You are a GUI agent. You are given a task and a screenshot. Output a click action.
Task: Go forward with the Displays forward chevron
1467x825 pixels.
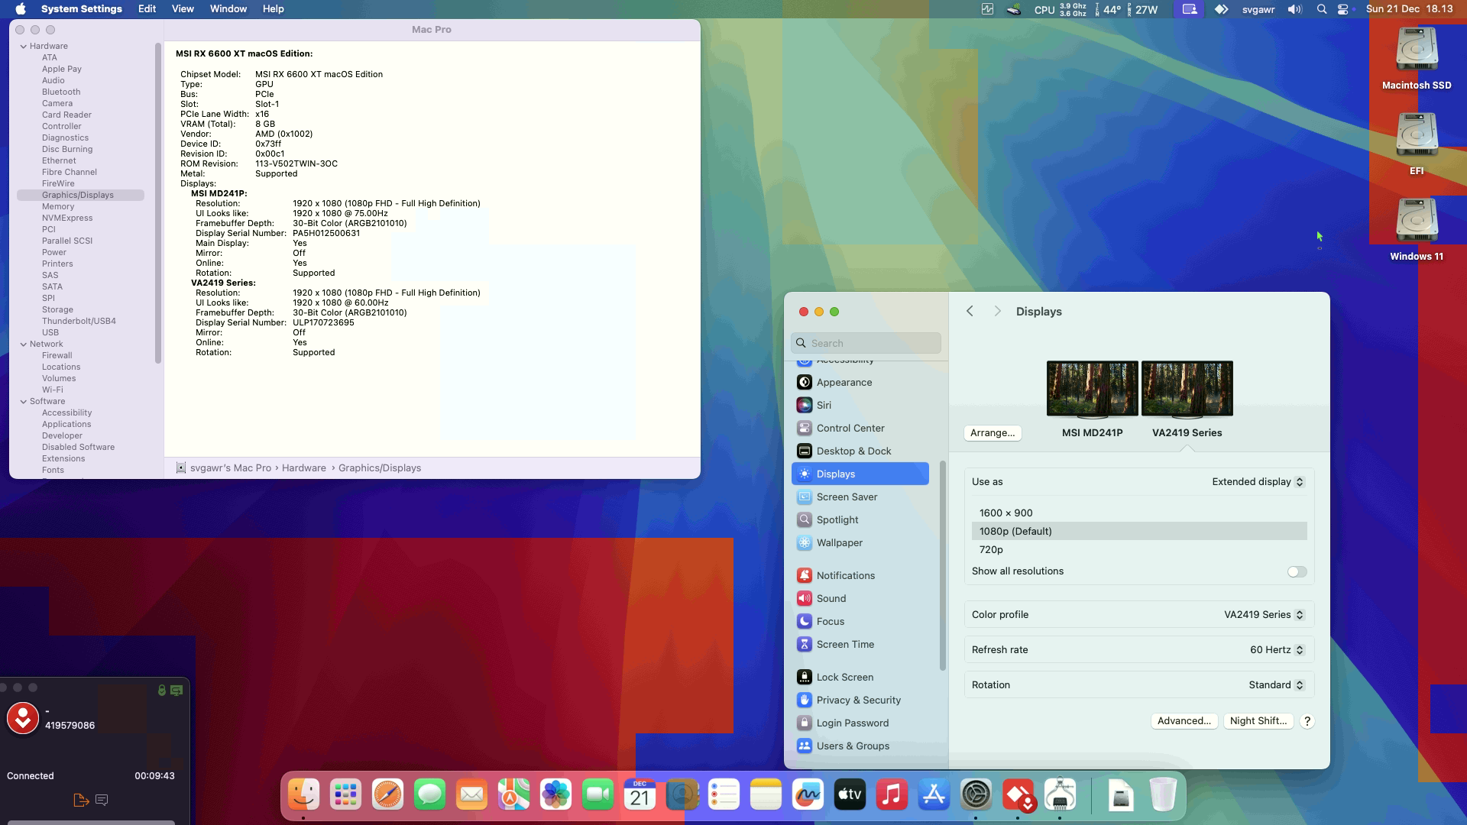point(997,312)
